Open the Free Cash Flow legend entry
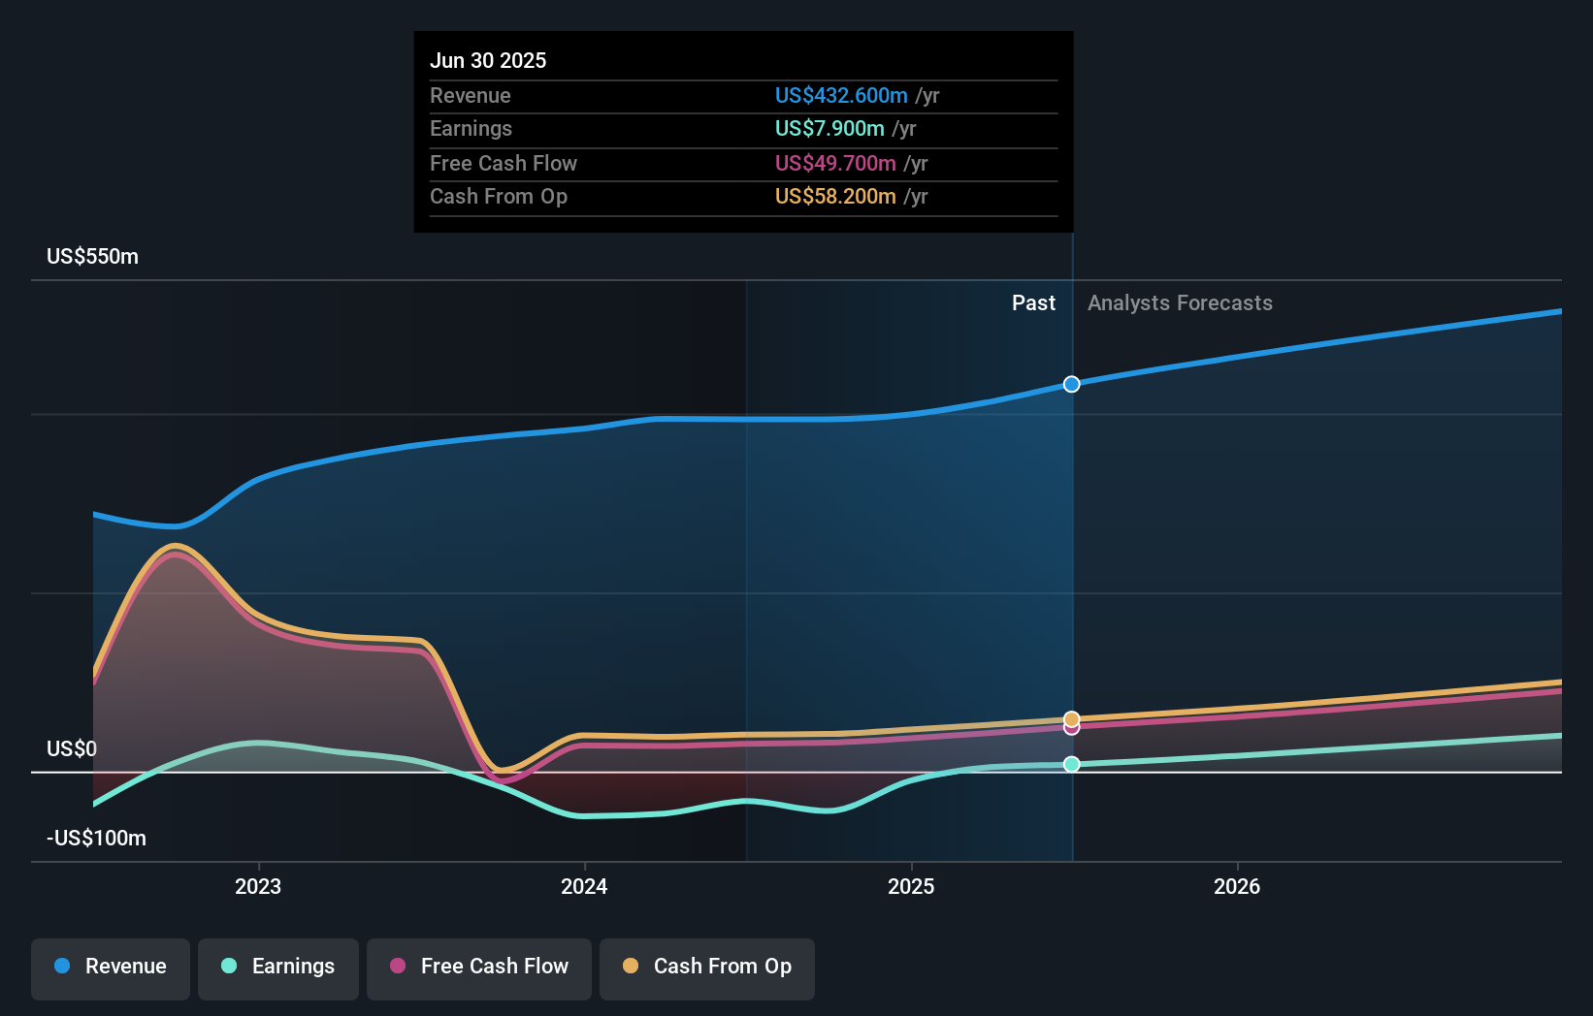 click(478, 967)
